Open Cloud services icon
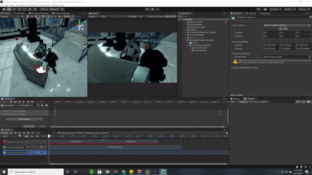 point(264,9)
